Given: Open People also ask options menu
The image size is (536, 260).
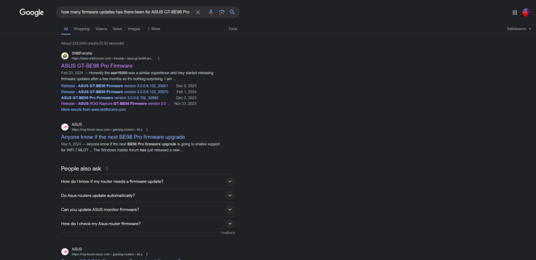Looking at the screenshot, I should (107, 169).
